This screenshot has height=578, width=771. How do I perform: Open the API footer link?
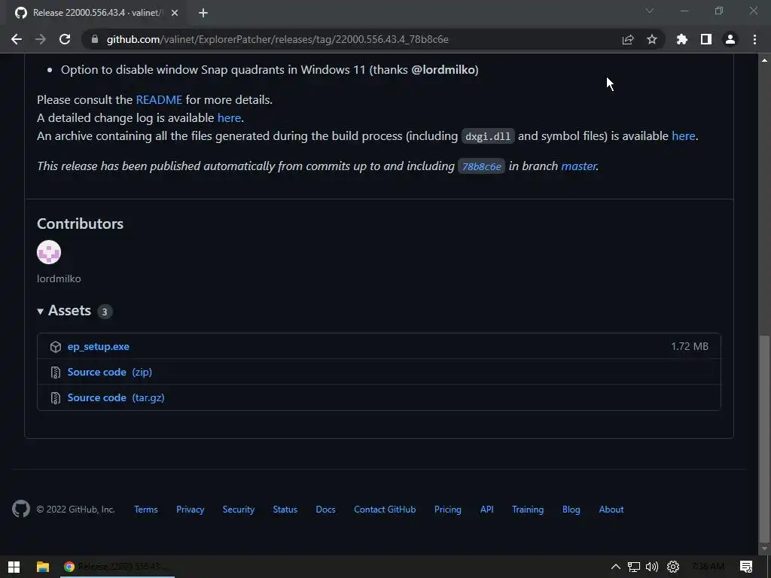point(487,510)
